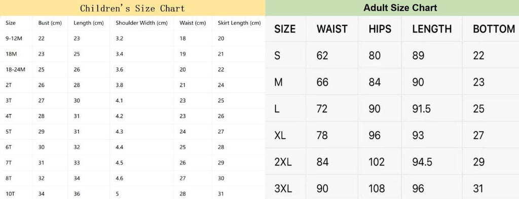Select the 3XL size cell

point(283,189)
